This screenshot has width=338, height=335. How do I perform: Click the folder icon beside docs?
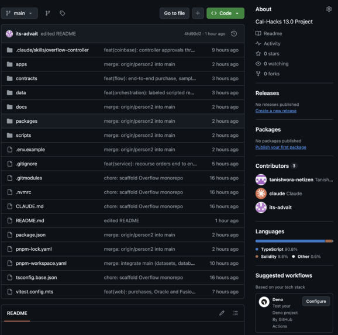(x=9, y=107)
